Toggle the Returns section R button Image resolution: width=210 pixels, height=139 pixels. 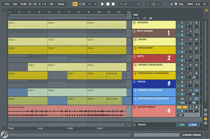[x=206, y=115]
